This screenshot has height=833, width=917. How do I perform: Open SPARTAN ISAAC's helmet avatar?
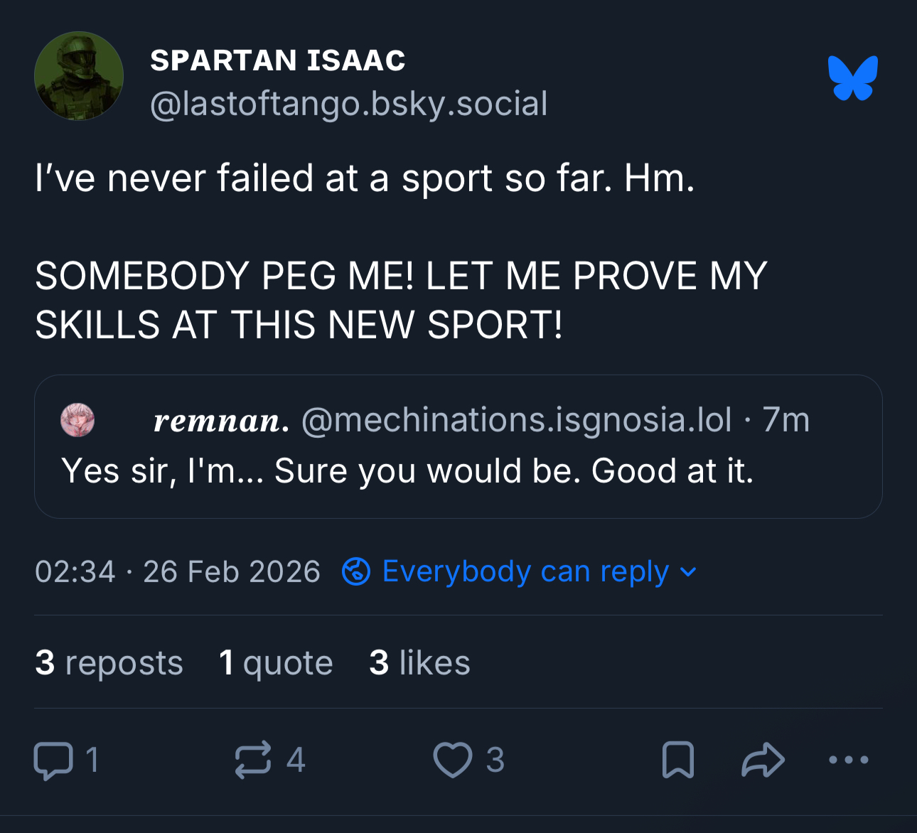point(79,76)
